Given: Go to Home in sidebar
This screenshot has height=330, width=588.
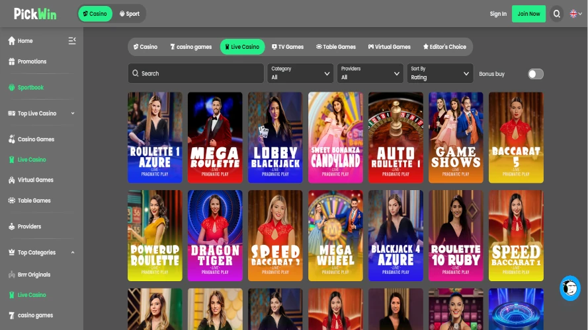Looking at the screenshot, I should click(21, 41).
